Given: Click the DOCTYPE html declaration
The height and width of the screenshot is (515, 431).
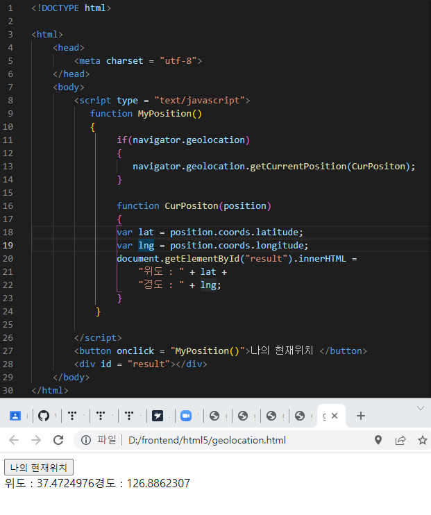Looking at the screenshot, I should pos(71,8).
